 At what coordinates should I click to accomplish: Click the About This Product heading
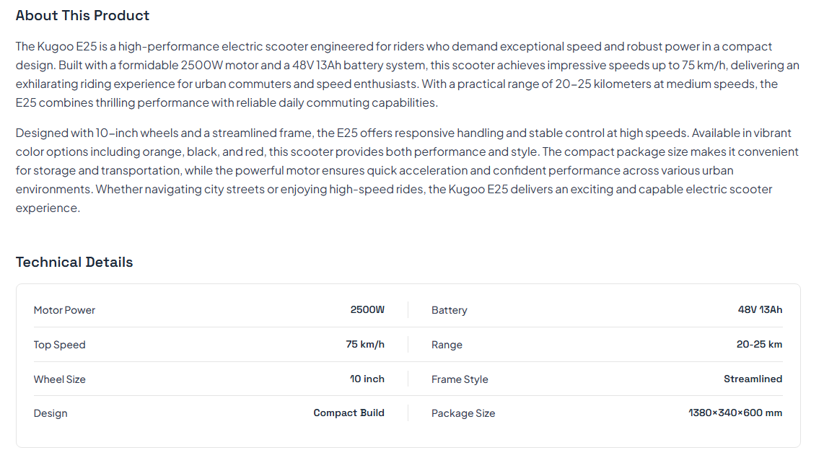point(82,15)
